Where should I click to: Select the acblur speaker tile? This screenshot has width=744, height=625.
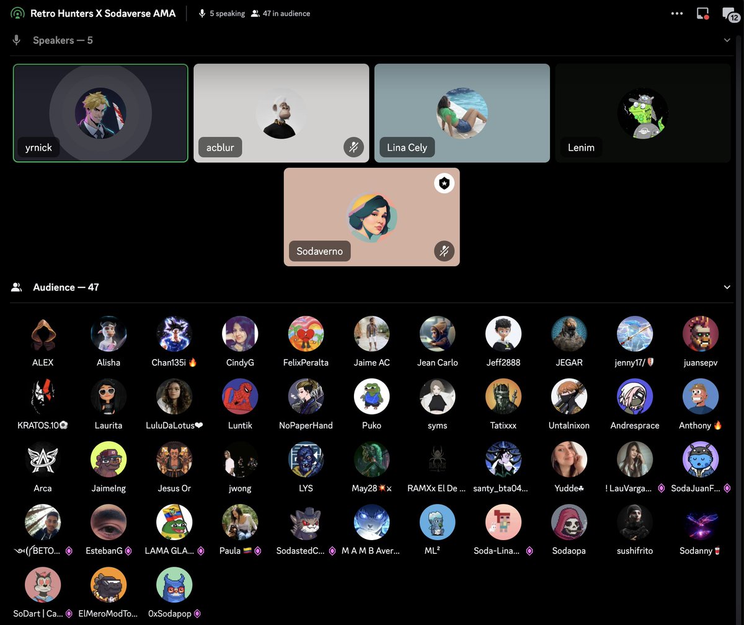(x=281, y=113)
